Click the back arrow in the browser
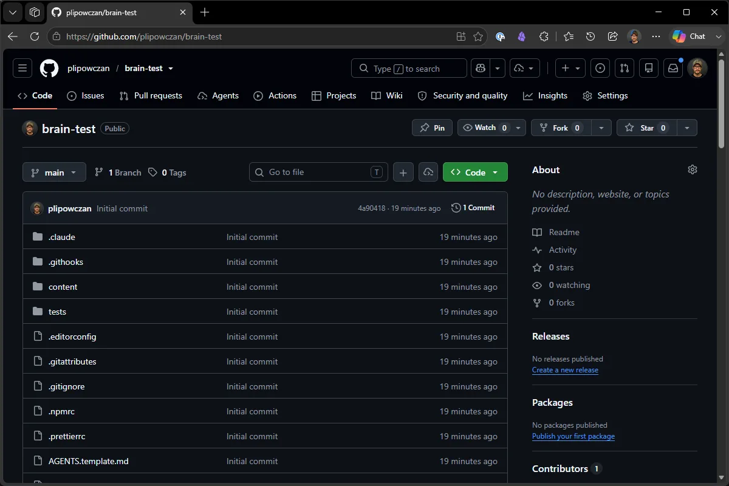 tap(13, 36)
